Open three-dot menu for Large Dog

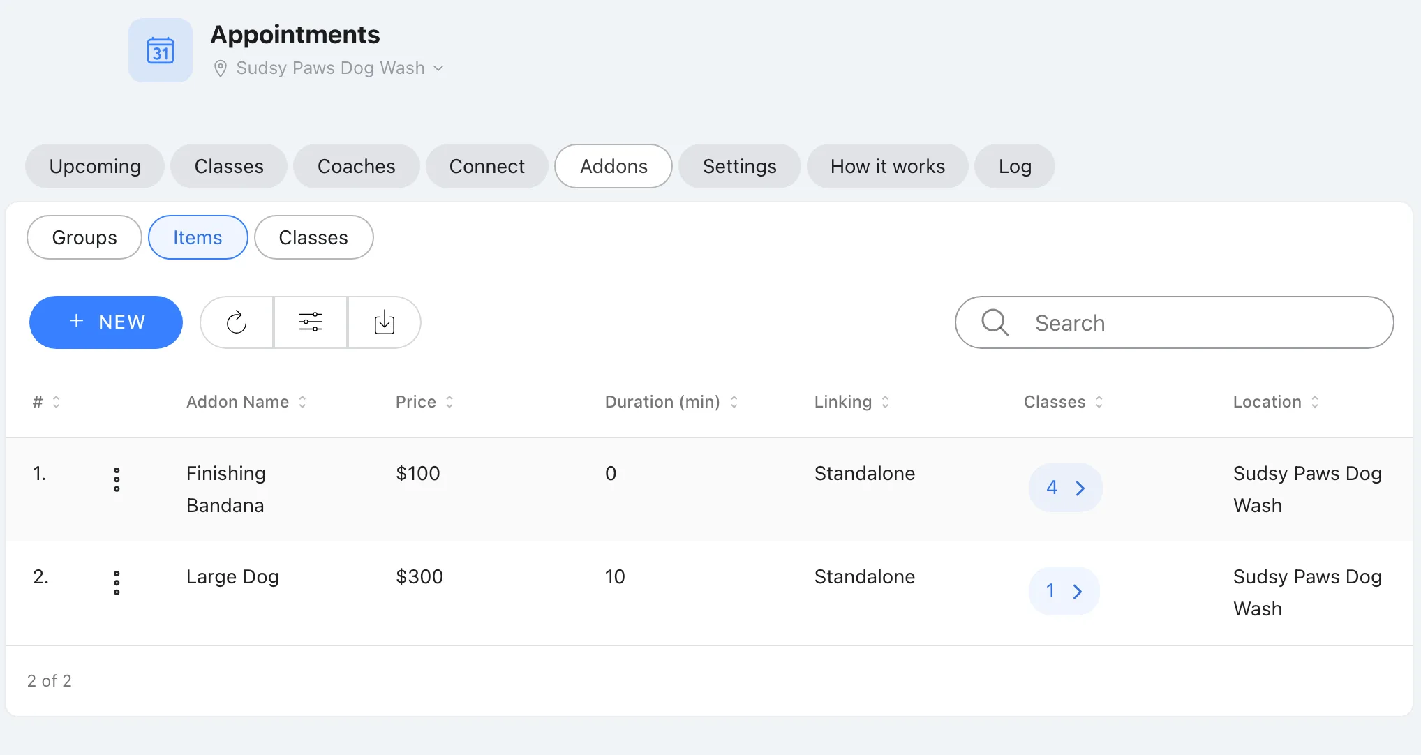click(x=117, y=583)
